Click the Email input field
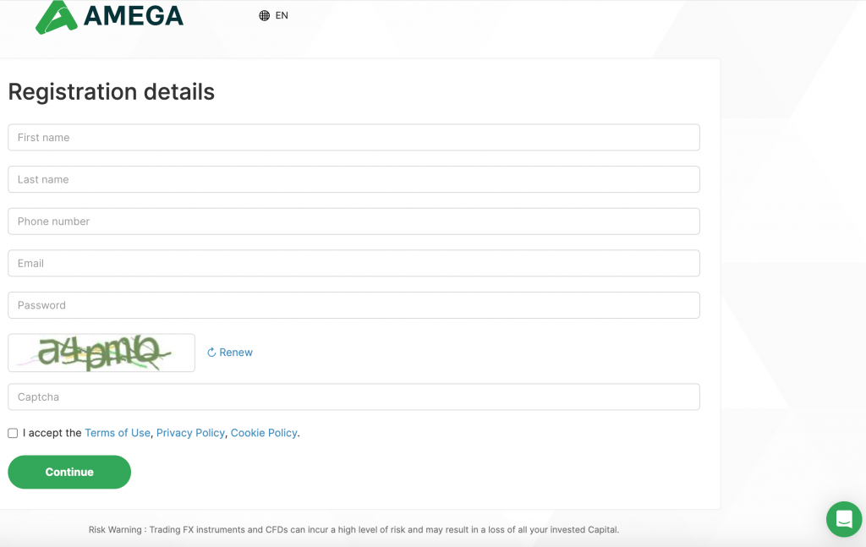 [354, 263]
